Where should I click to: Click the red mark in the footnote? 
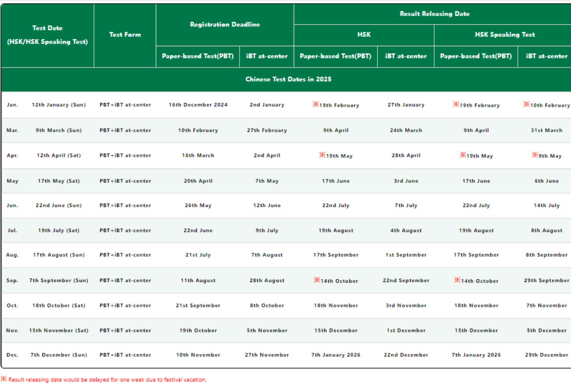[4, 380]
